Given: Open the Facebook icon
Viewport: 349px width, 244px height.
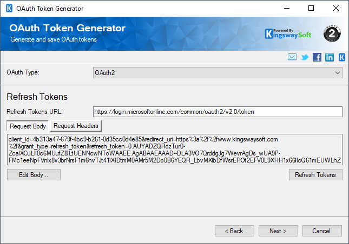Looking at the screenshot, I should click(317, 57).
